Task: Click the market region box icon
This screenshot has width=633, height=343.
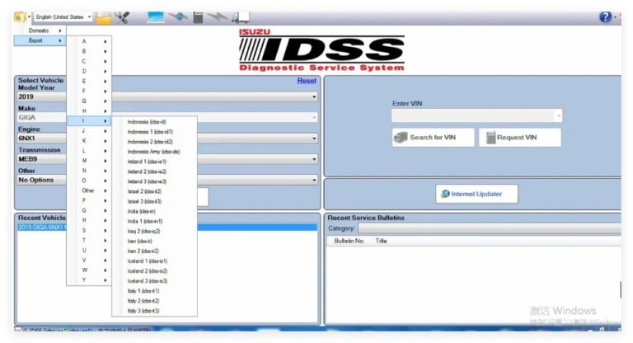Action: click(20, 17)
